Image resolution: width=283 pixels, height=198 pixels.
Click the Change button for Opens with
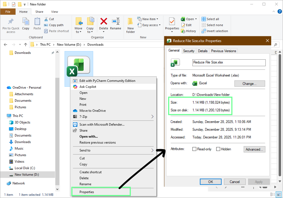pyautogui.click(x=249, y=83)
